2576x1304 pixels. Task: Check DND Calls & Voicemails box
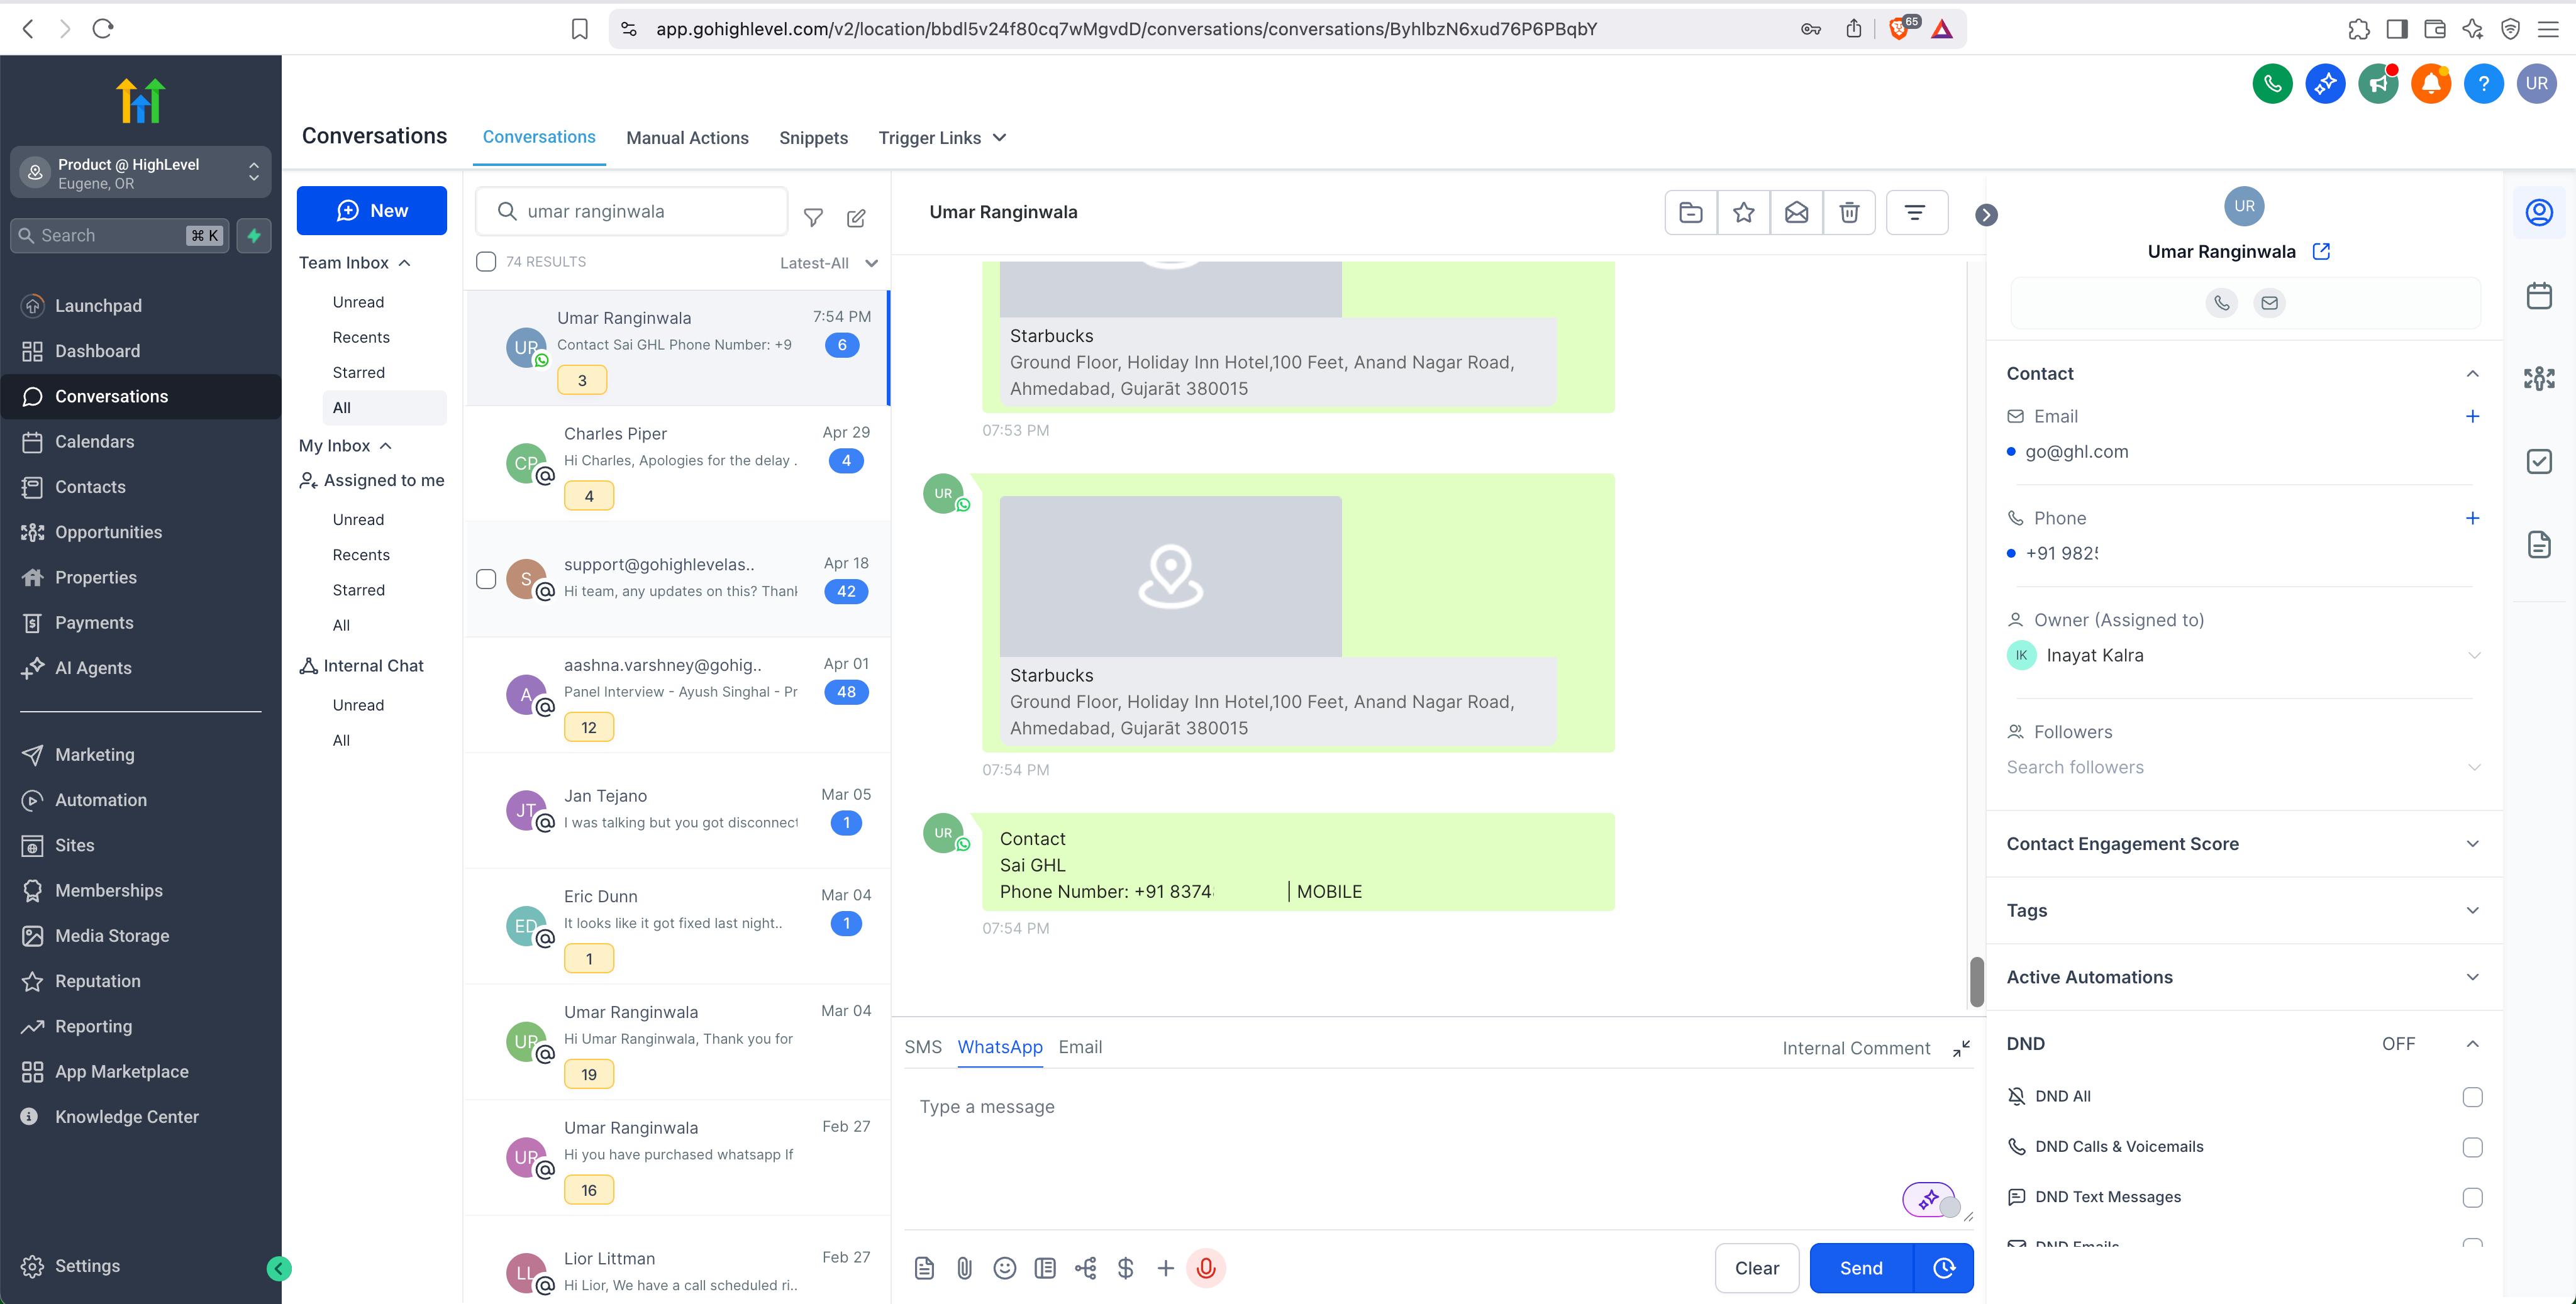[2472, 1146]
